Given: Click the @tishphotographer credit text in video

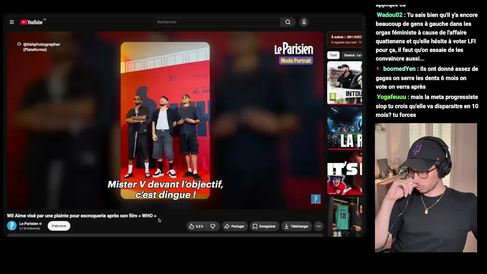Looking at the screenshot, I should (x=41, y=47).
